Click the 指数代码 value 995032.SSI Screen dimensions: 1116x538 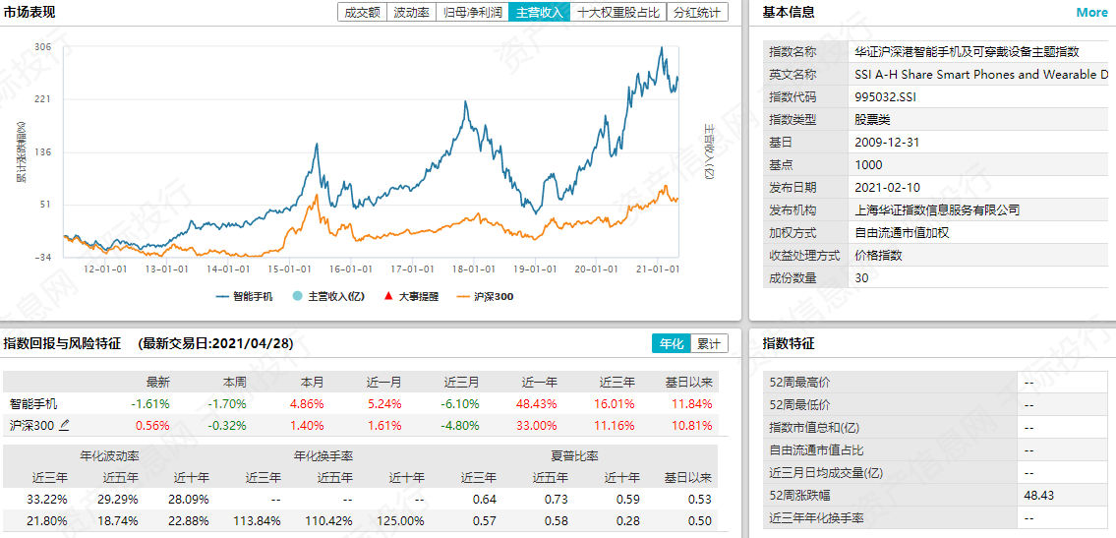pos(886,96)
